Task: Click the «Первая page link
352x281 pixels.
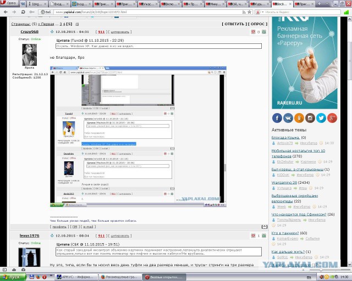Action: pos(46,24)
